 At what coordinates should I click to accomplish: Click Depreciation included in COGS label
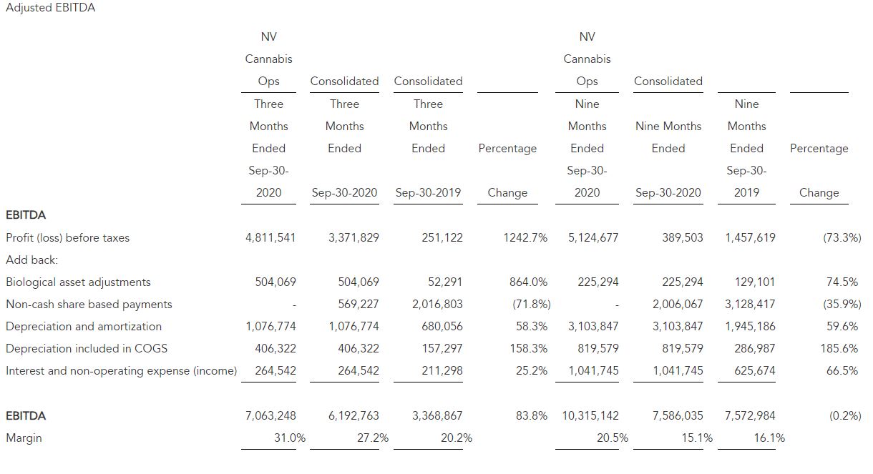[x=84, y=349]
